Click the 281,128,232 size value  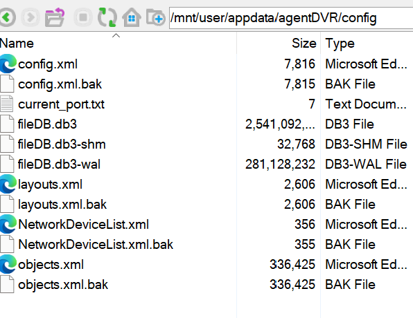[x=280, y=165]
